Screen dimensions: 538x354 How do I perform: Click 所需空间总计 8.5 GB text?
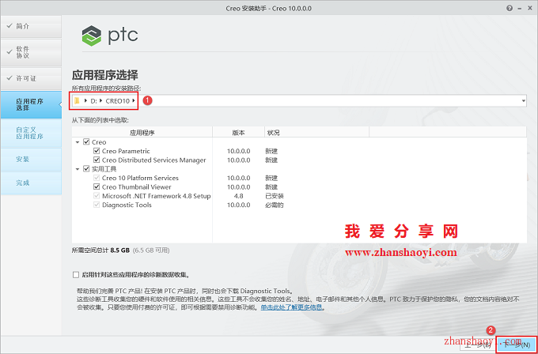coord(100,250)
